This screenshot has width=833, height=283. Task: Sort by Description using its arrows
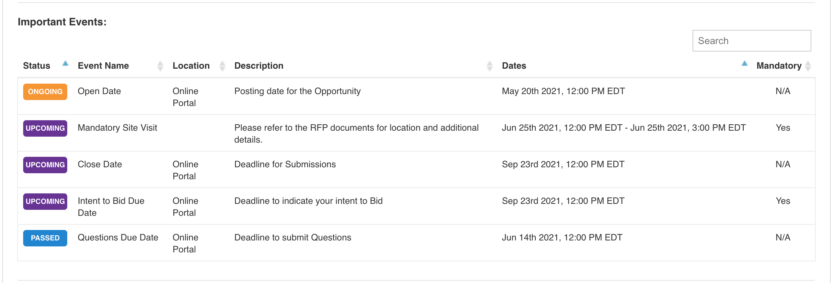(490, 66)
